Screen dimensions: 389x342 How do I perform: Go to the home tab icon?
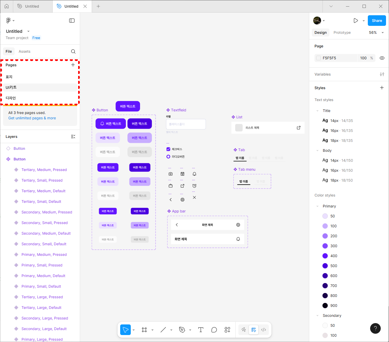pos(7,6)
